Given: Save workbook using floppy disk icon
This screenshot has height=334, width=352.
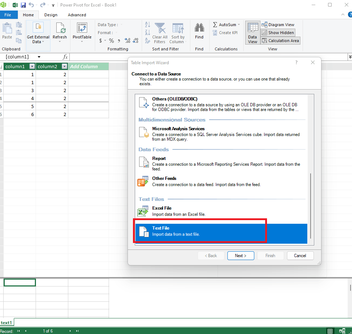Looking at the screenshot, I should [x=23, y=5].
